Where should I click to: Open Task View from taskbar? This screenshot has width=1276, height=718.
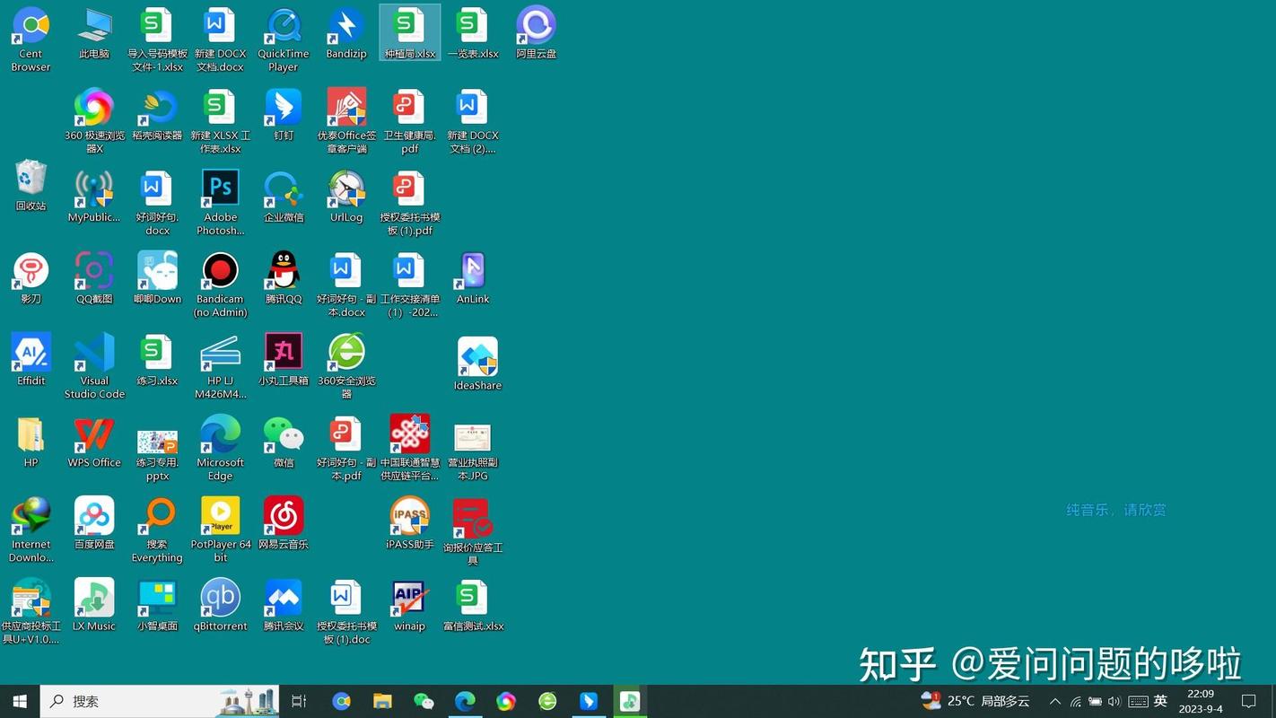tap(299, 701)
